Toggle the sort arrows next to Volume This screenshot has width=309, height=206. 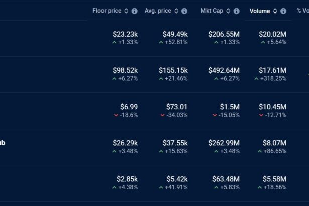[275, 11]
